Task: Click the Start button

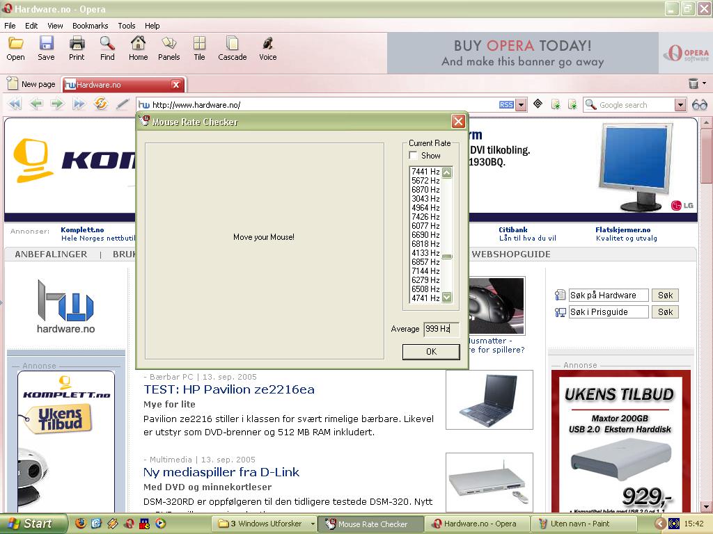Action: click(32, 524)
